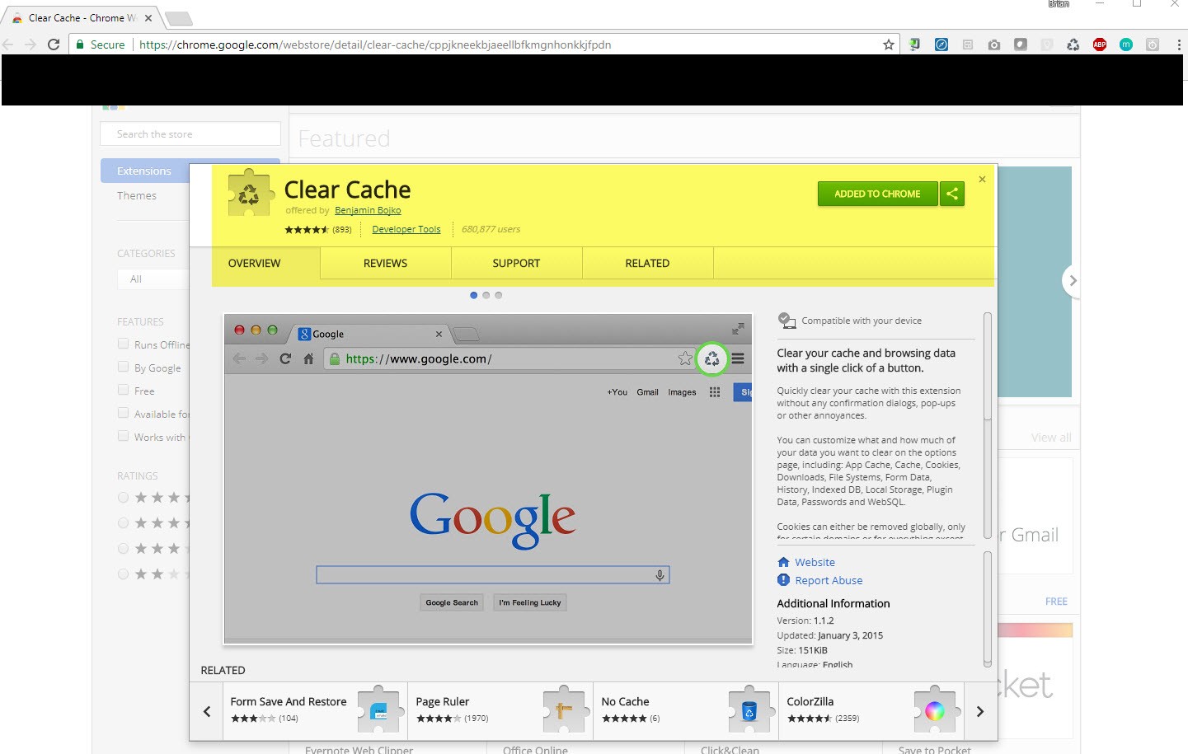Show next related extensions with right chevron

[x=980, y=711]
